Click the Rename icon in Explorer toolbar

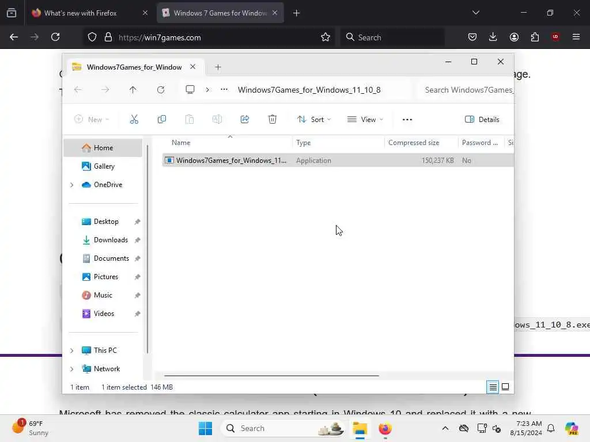tap(217, 120)
